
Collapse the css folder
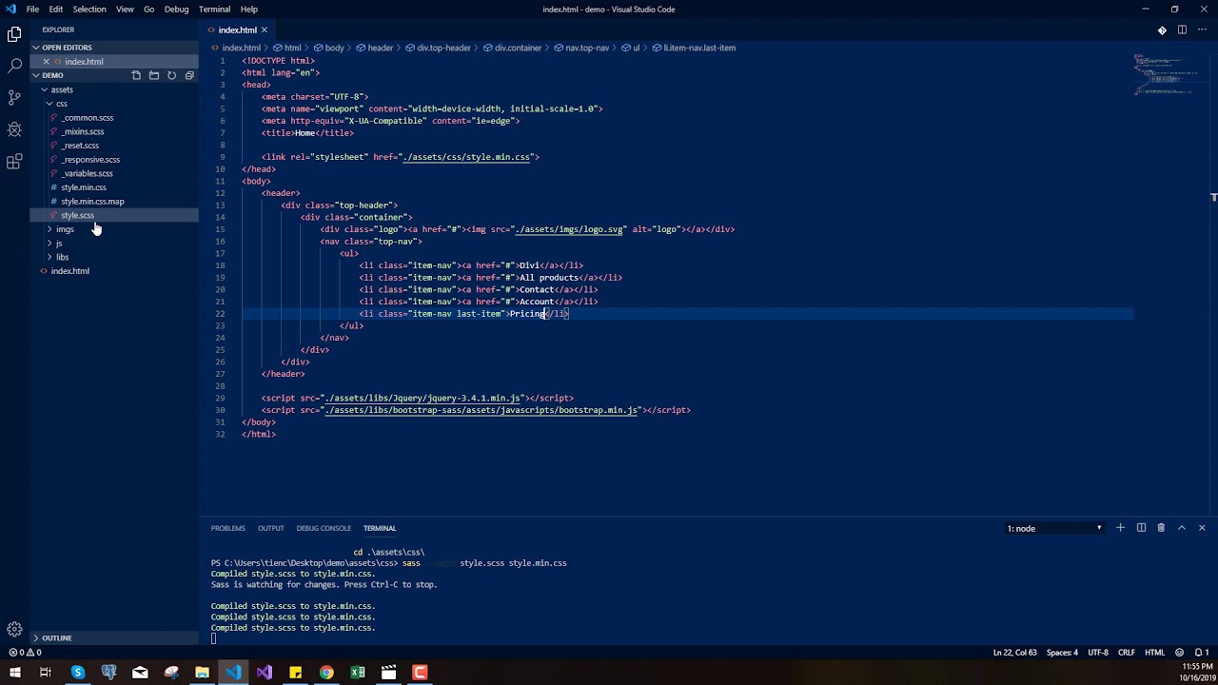tap(61, 104)
